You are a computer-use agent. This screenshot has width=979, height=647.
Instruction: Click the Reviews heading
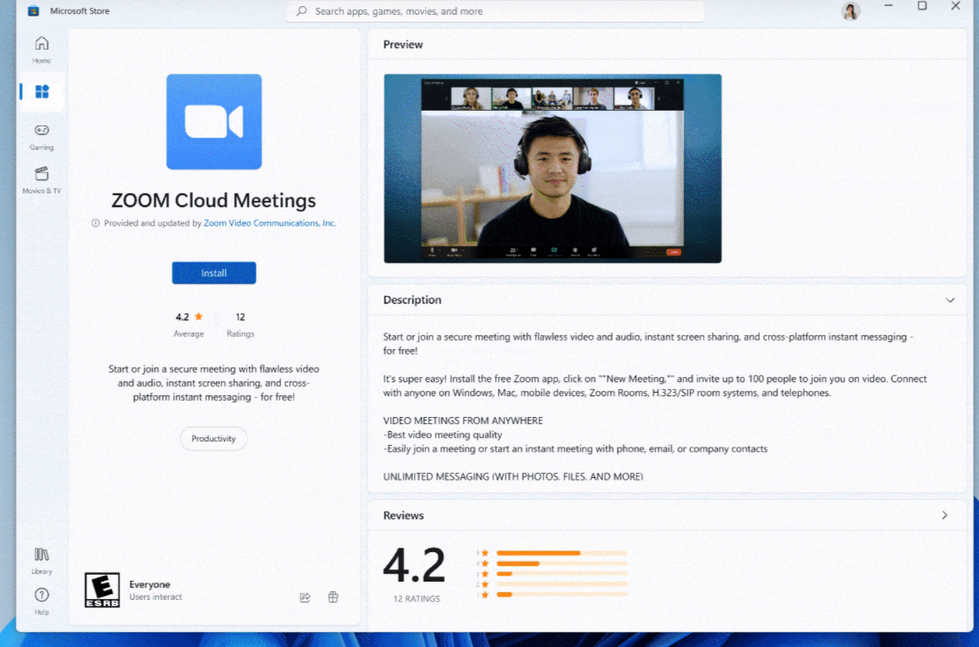coord(403,516)
